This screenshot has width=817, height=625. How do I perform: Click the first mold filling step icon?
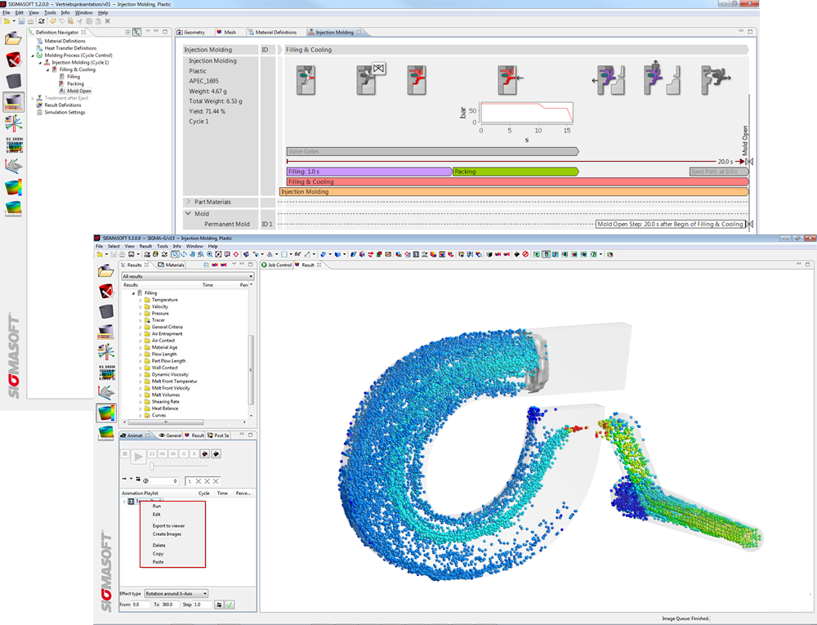click(306, 80)
